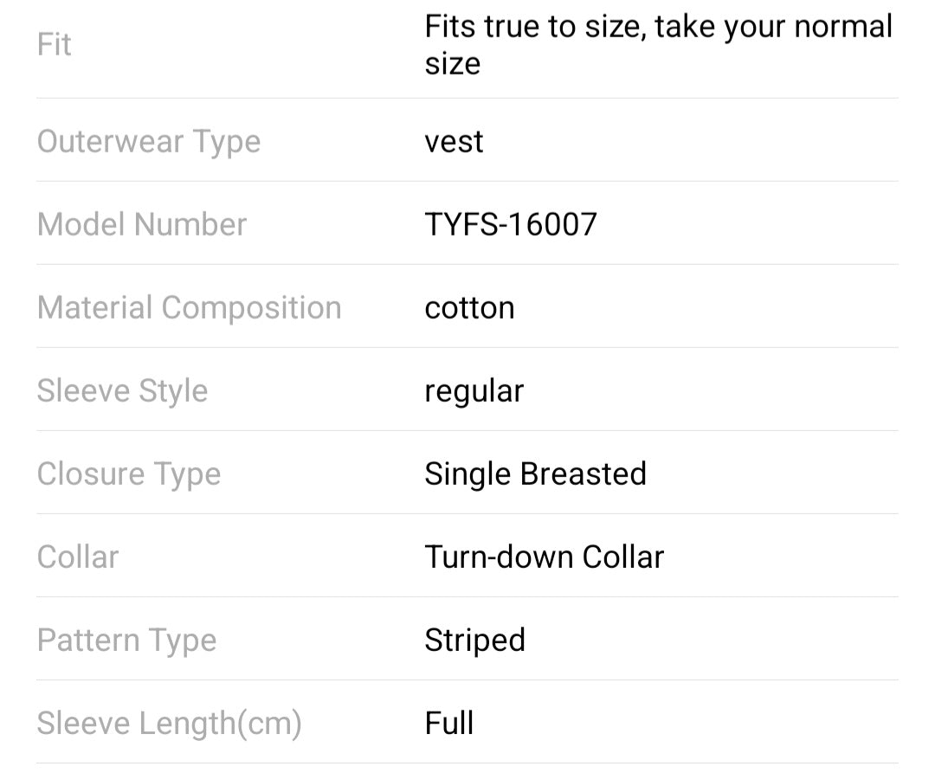Select the "Fits true to size" description text

click(658, 45)
